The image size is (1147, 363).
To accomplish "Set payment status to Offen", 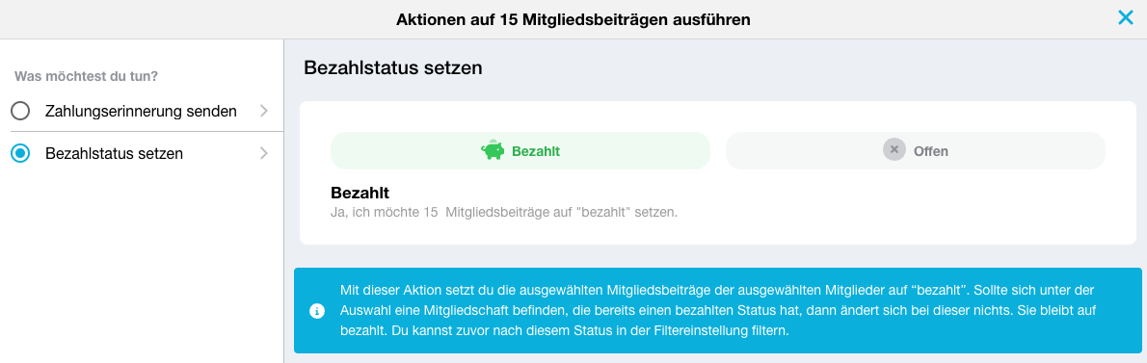I will (915, 150).
